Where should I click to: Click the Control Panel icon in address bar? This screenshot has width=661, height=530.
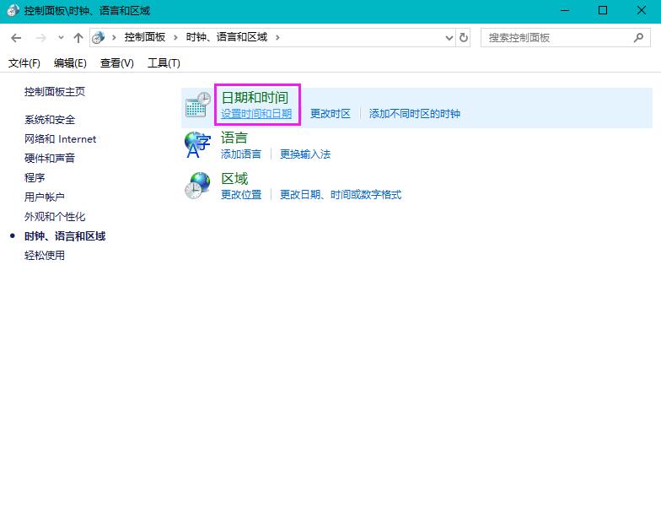click(x=98, y=37)
